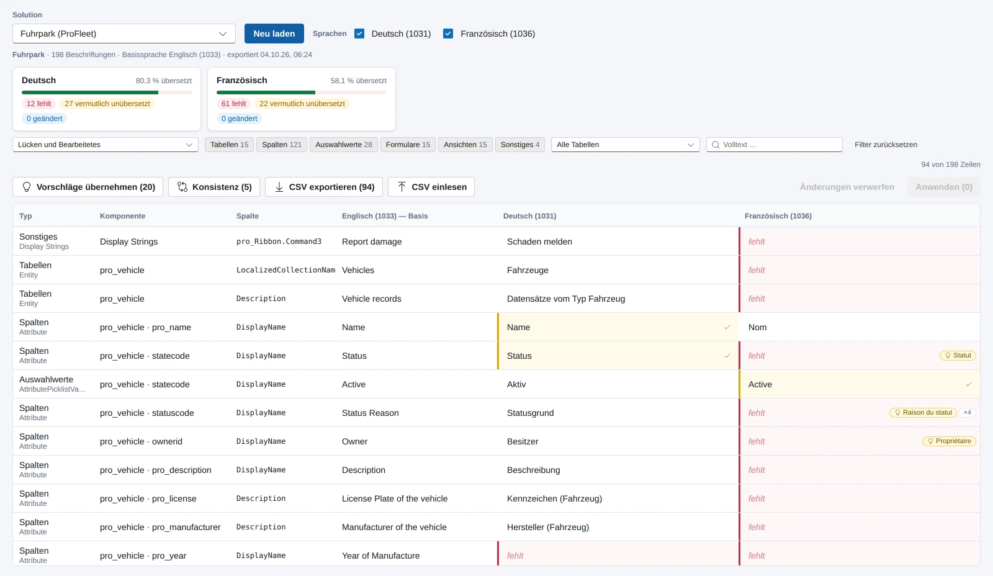This screenshot has height=576, width=993.
Task: Click 'Schaden melden' German cell
Action: [618, 241]
